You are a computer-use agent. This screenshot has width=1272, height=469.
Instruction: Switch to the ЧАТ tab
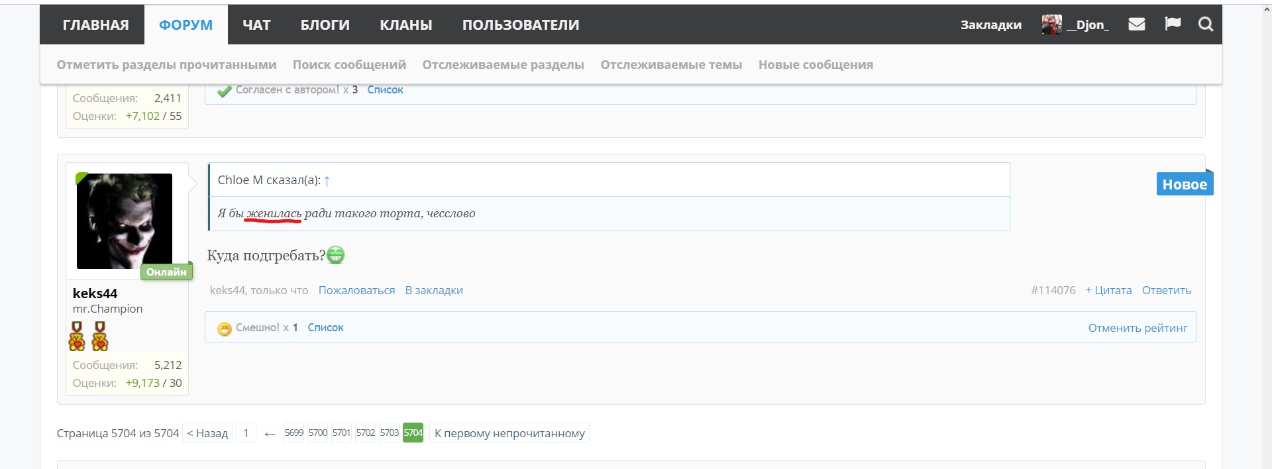(x=256, y=25)
